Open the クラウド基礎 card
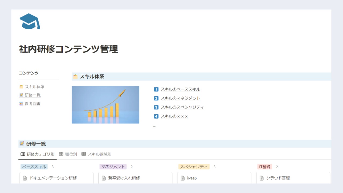This screenshot has width=343, height=193. 293,178
